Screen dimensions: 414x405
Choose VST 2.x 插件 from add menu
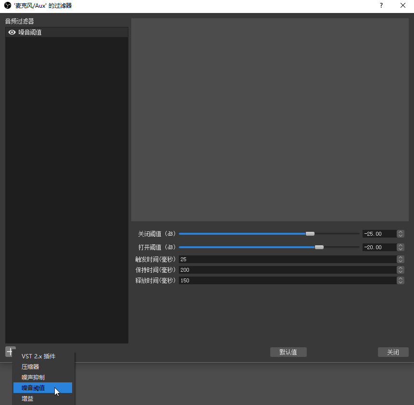point(42,356)
